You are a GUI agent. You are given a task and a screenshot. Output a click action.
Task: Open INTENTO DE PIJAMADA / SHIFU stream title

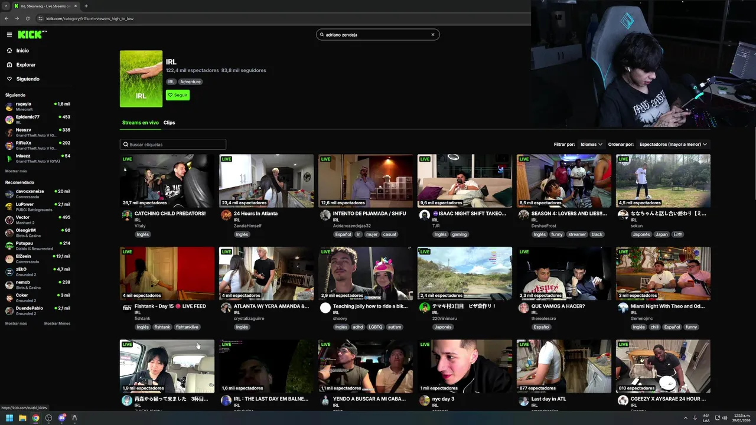point(370,214)
